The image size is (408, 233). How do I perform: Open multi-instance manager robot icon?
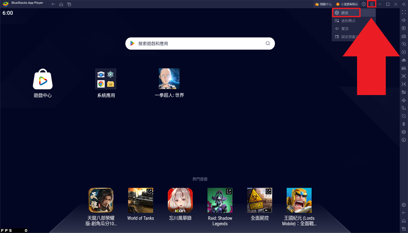(404, 60)
